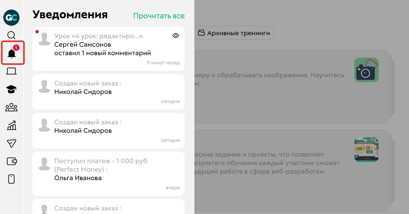
Task: Mark comment notification read via eye icon
Action: coord(176,35)
